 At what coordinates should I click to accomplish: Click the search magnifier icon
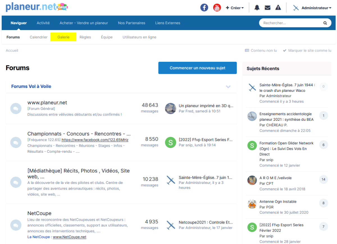[x=325, y=23]
